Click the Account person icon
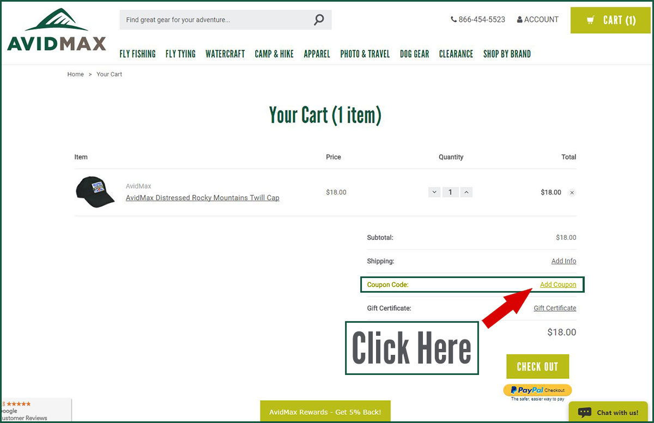The width and height of the screenshot is (654, 423). (520, 20)
